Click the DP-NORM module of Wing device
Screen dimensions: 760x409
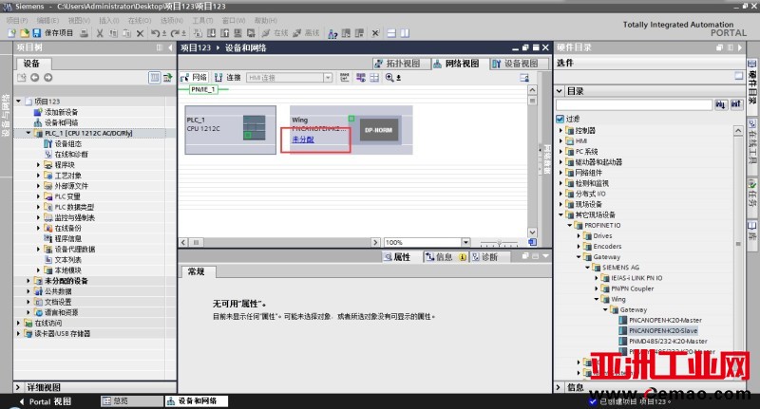(x=378, y=130)
